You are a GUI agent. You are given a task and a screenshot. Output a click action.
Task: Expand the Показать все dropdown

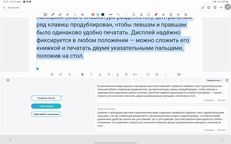[214, 80]
